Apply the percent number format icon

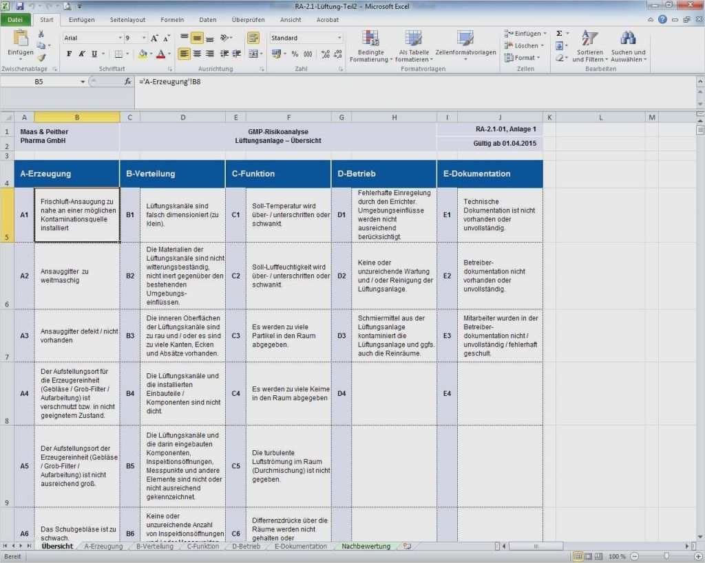[x=294, y=54]
